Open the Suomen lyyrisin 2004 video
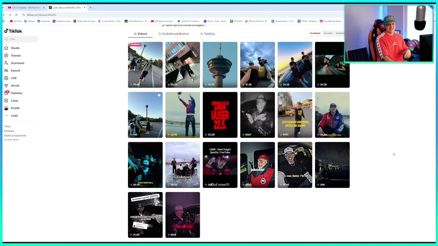Image resolution: width=438 pixels, height=246 pixels. point(145,215)
